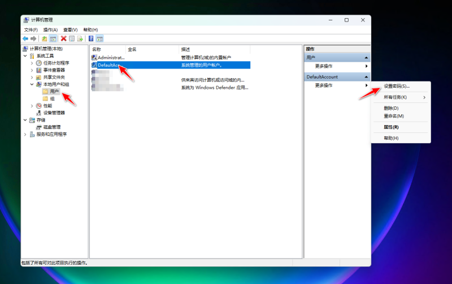
Task: Click the 组 folder icon
Action: (46, 98)
